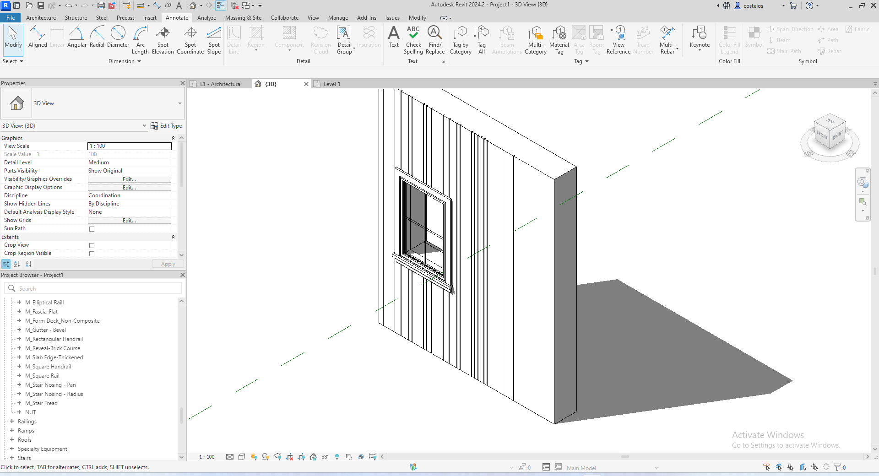Pick the Diameter dimension tool
This screenshot has width=879, height=476.
coord(118,37)
